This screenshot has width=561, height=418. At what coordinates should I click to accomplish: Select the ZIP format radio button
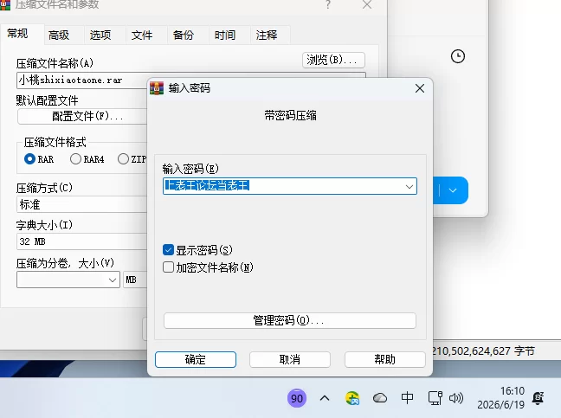[x=123, y=158]
